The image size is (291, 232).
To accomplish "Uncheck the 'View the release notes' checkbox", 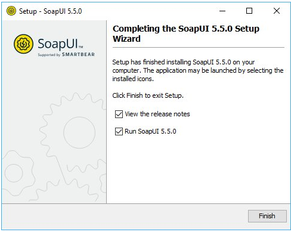I will (x=119, y=115).
